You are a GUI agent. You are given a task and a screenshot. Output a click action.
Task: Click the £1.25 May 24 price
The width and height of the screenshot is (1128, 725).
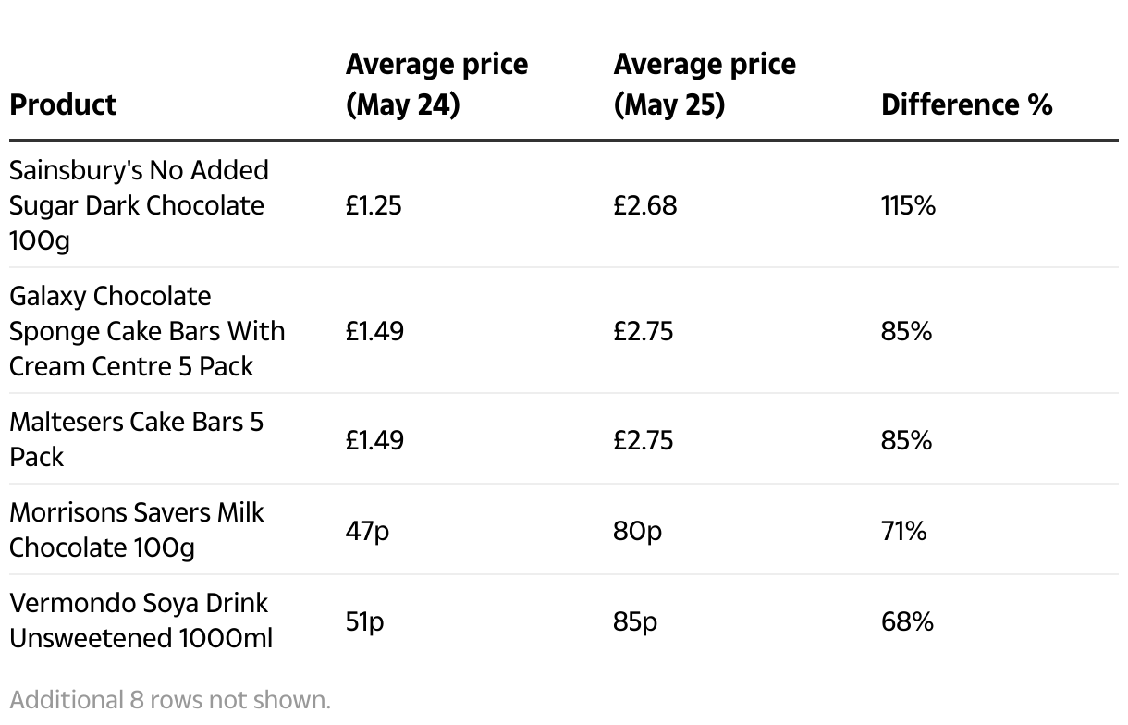pyautogui.click(x=374, y=205)
